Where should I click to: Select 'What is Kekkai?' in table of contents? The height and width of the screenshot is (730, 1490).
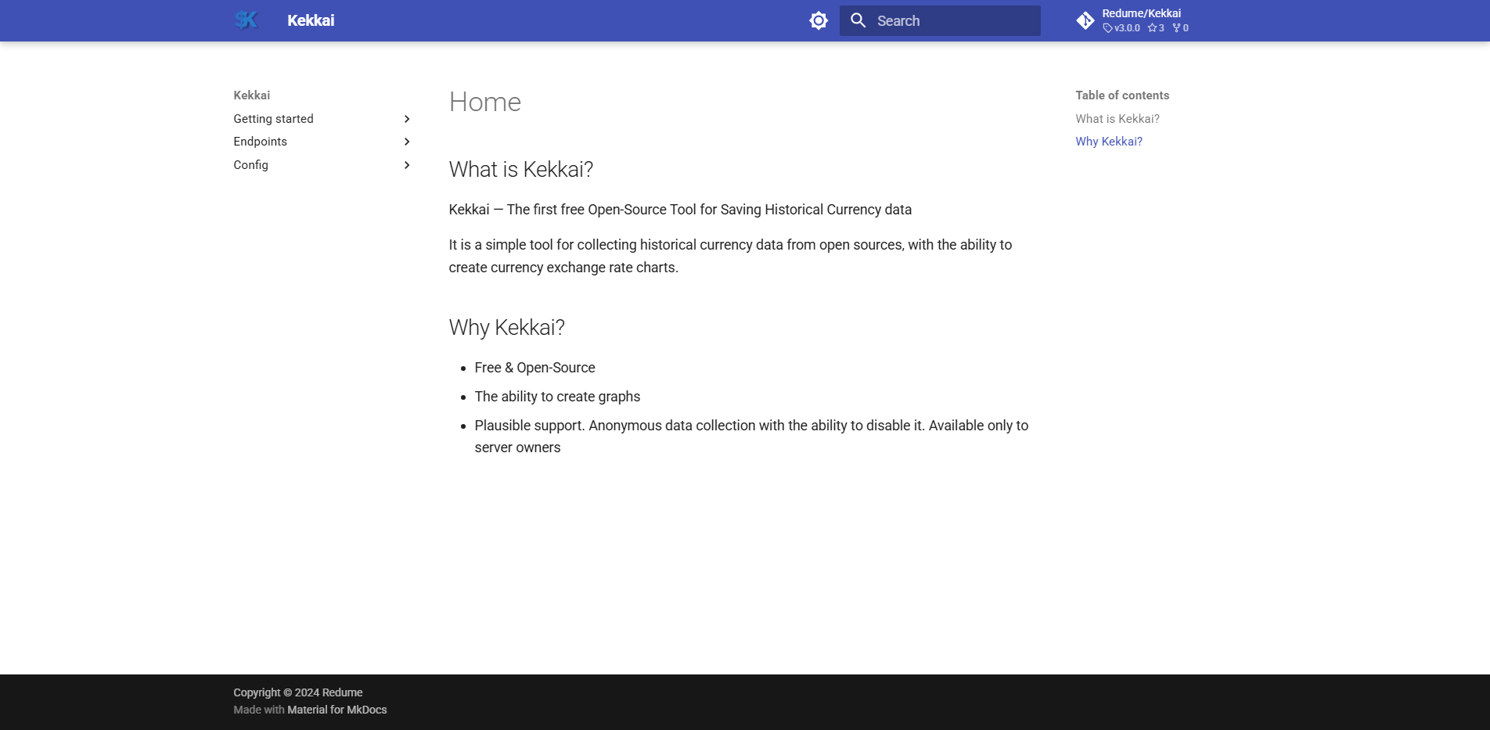1117,118
